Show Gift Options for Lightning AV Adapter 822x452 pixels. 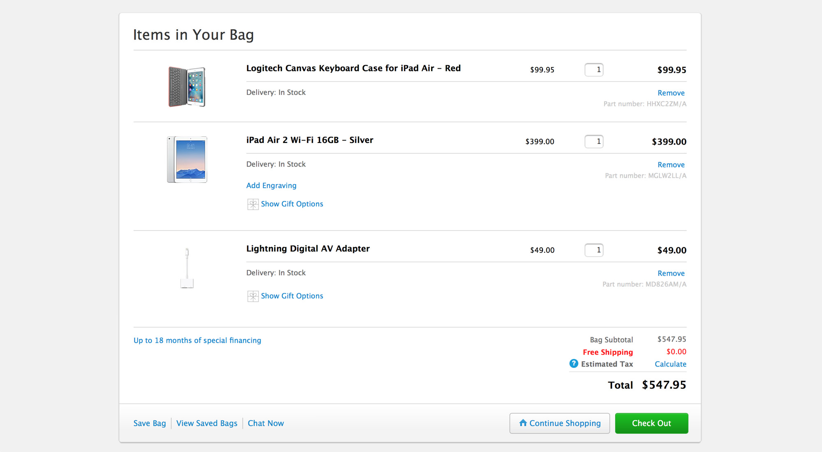click(292, 296)
